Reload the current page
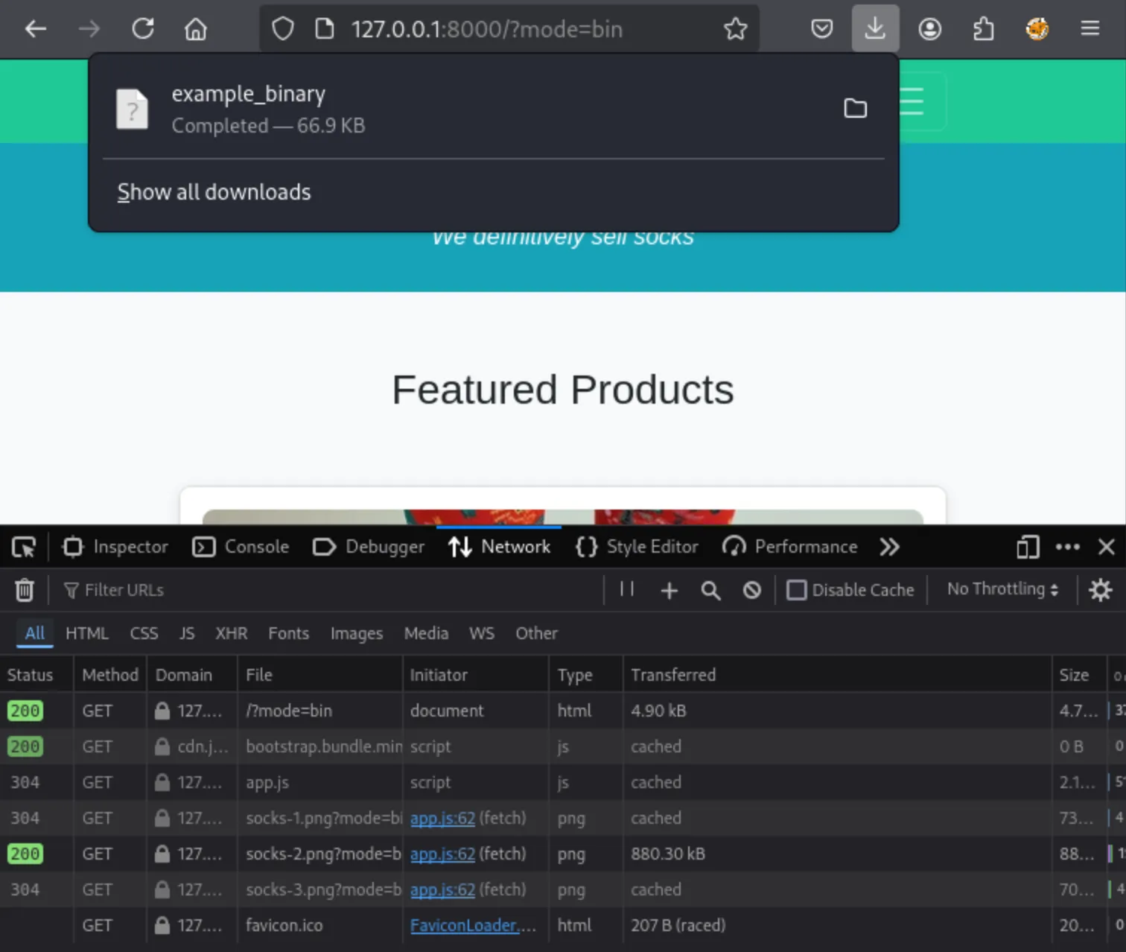Screen dimensions: 1126x952 tap(142, 28)
